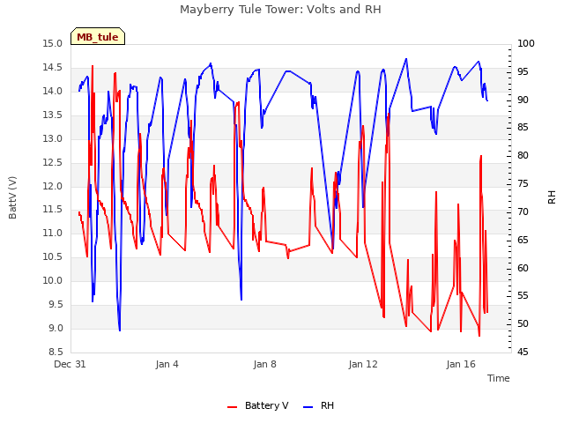Click the 70 RH tick label
564x423 pixels.
click(523, 211)
